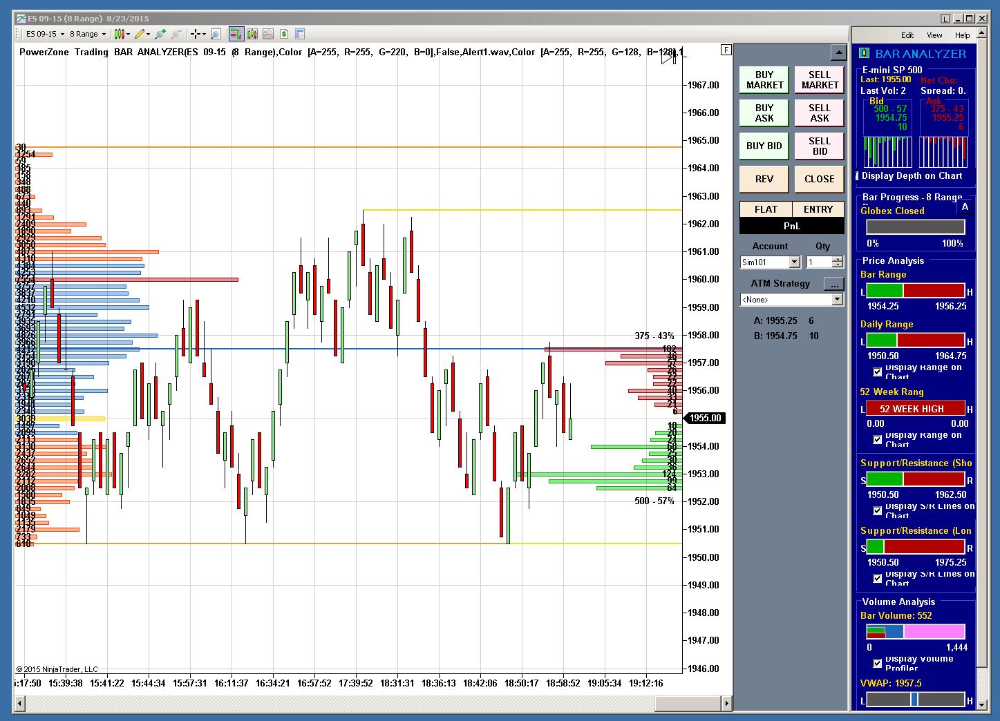
Task: Open the Indicators line-chart toolbar icon
Action: tap(268, 34)
